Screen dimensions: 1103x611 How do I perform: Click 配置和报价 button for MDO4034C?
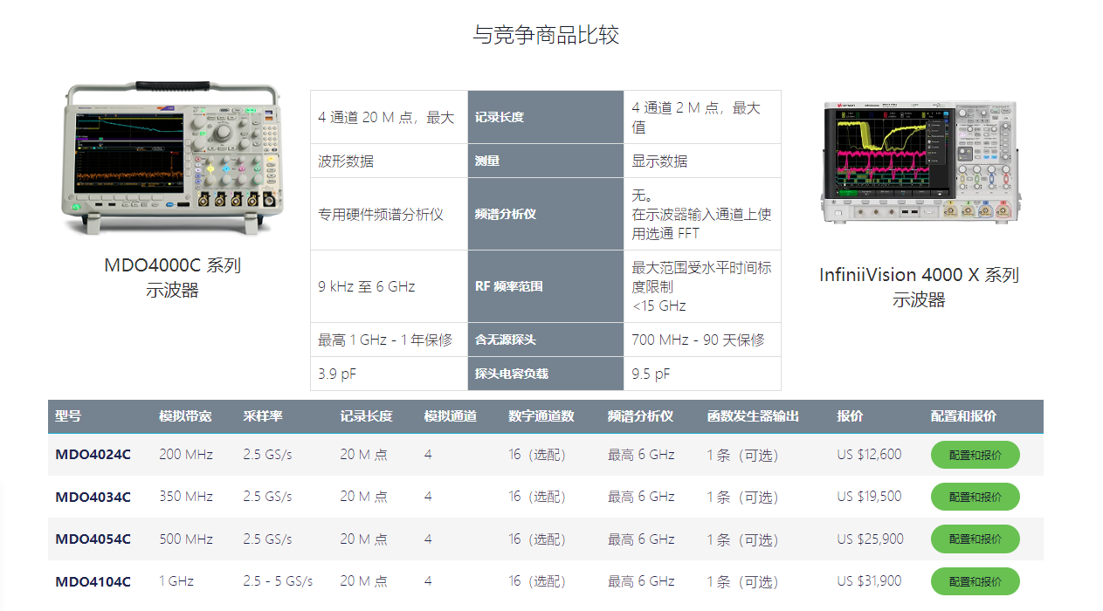click(975, 497)
